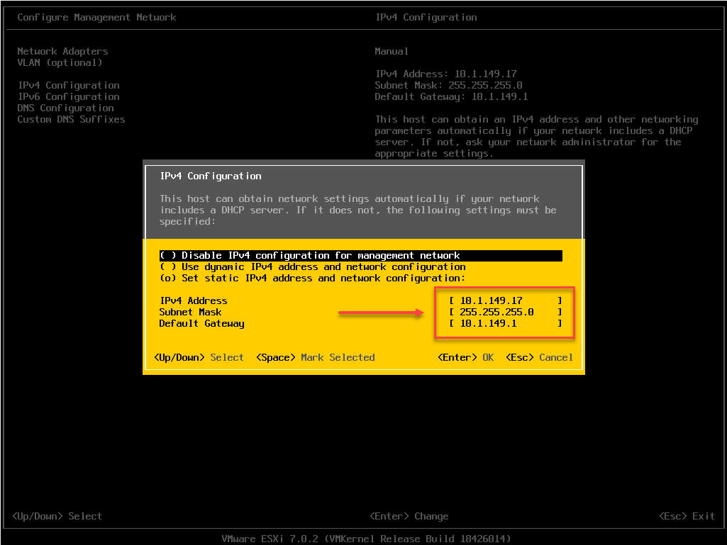Open the Network Adapters settings
This screenshot has height=545, width=727.
pos(62,51)
